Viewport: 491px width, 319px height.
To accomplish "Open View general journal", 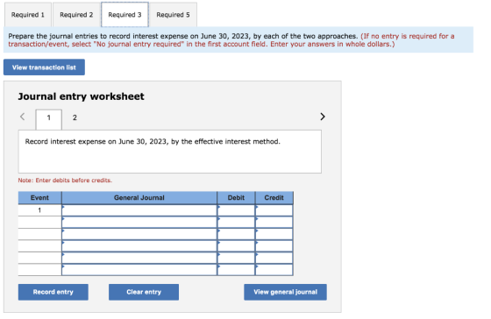I will click(x=285, y=292).
